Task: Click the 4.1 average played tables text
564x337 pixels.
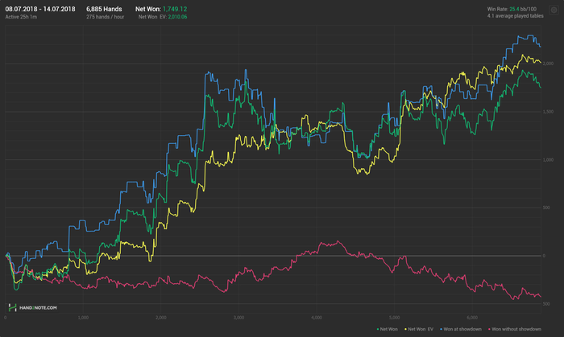Action: click(515, 16)
